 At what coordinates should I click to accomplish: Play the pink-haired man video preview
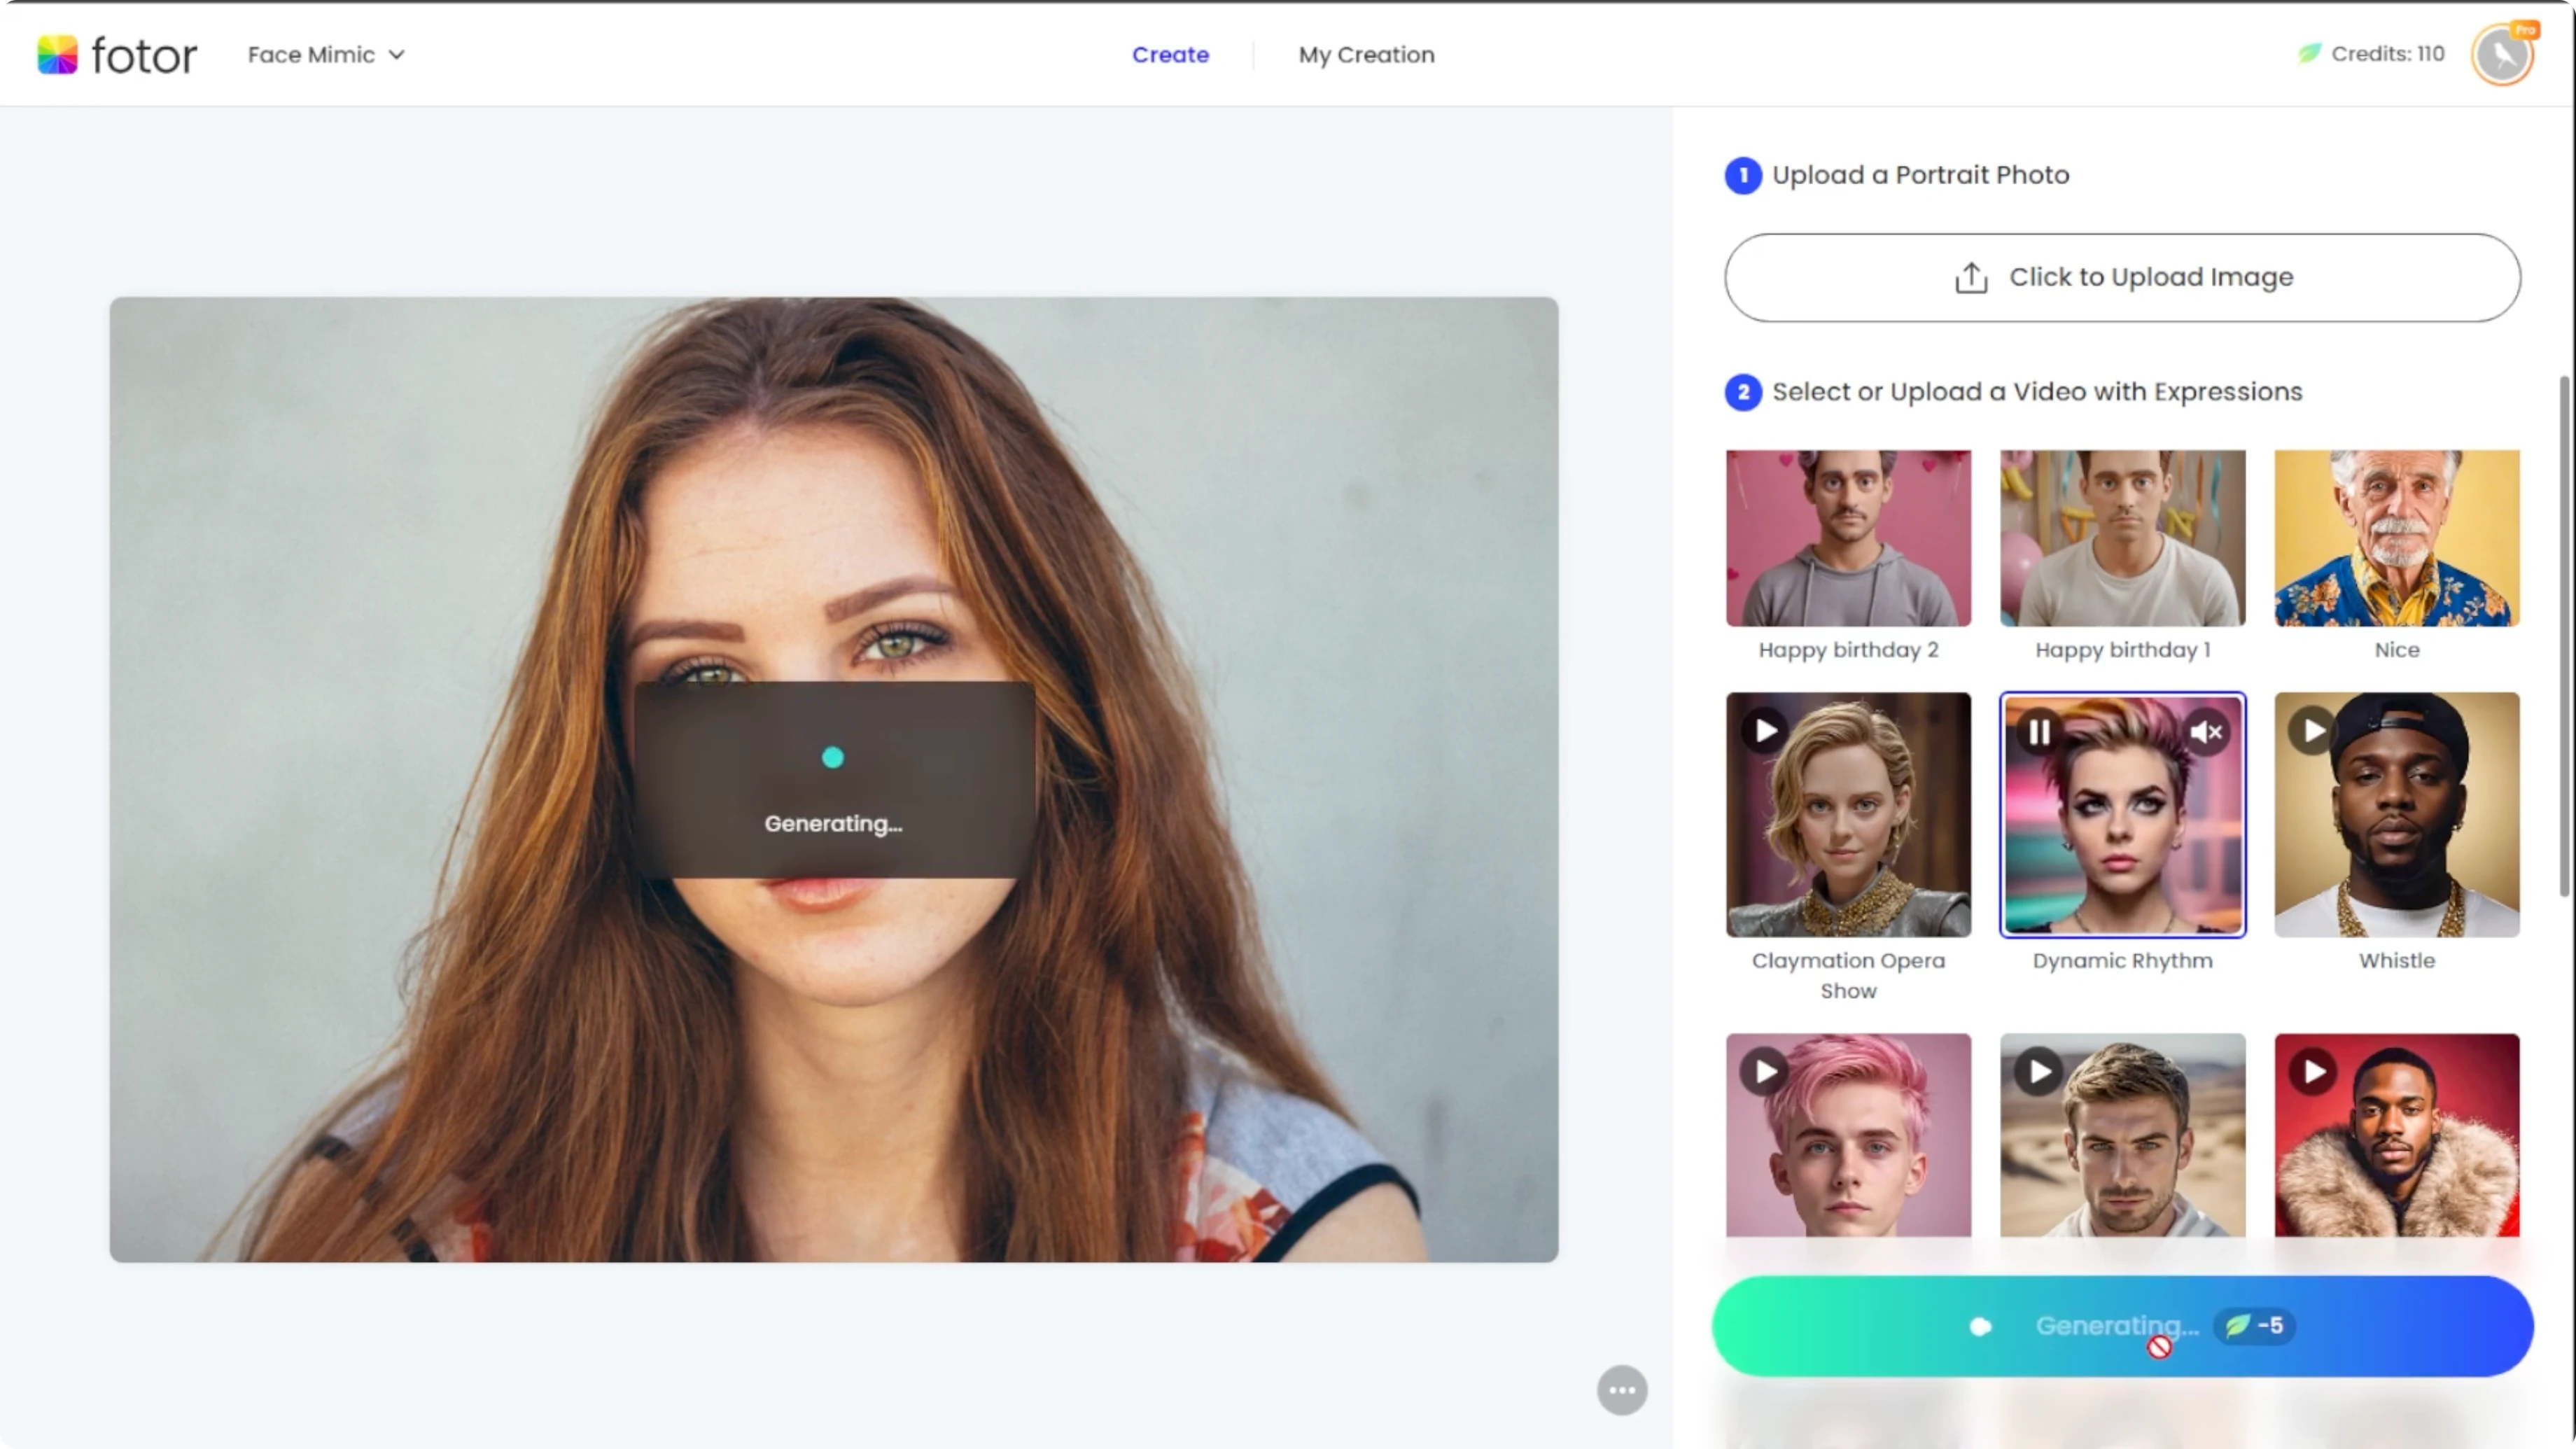click(1765, 1072)
